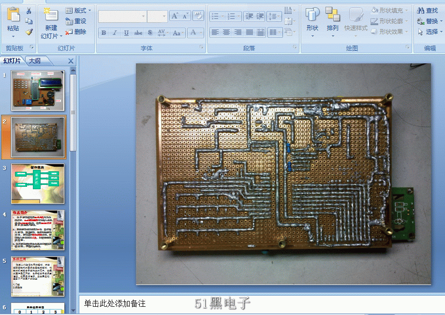Expand the arrow below 粘贴 paste
This screenshot has width=445, height=315.
13,37
